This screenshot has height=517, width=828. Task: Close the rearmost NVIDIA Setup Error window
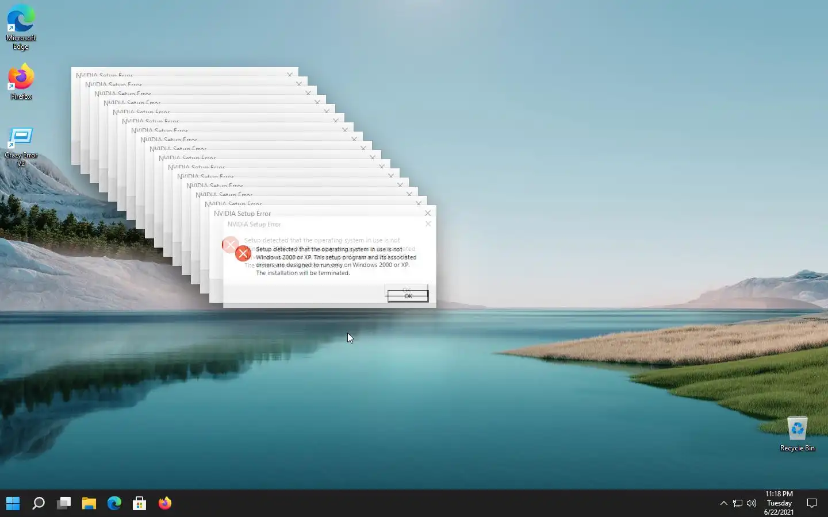[x=290, y=74]
